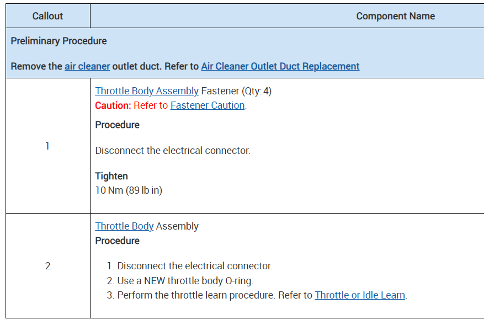This screenshot has height=330, width=484.
Task: Open Air Cleaner Outlet Duct Replacement link
Action: pyautogui.click(x=280, y=66)
